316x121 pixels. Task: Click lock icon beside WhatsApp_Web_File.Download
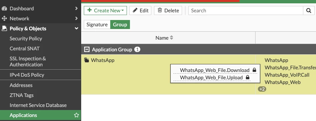point(254,70)
